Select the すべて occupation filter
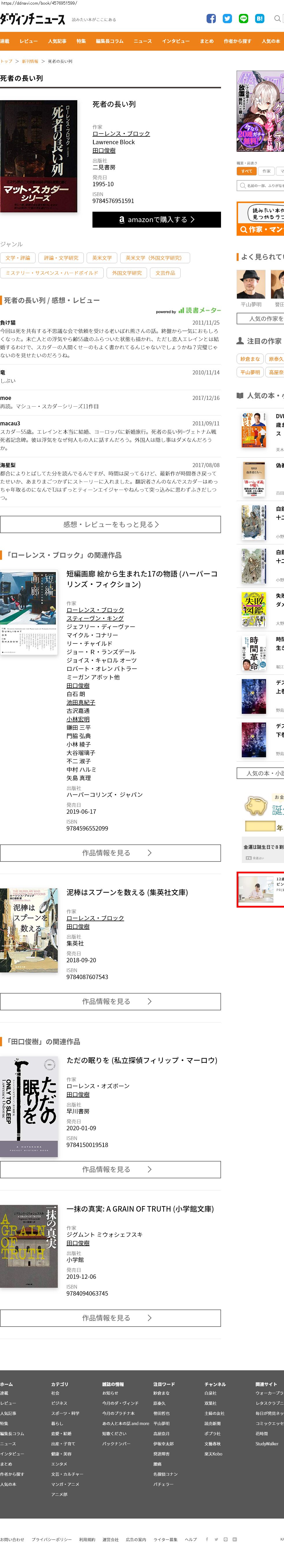The height and width of the screenshot is (1551, 284). click(247, 171)
